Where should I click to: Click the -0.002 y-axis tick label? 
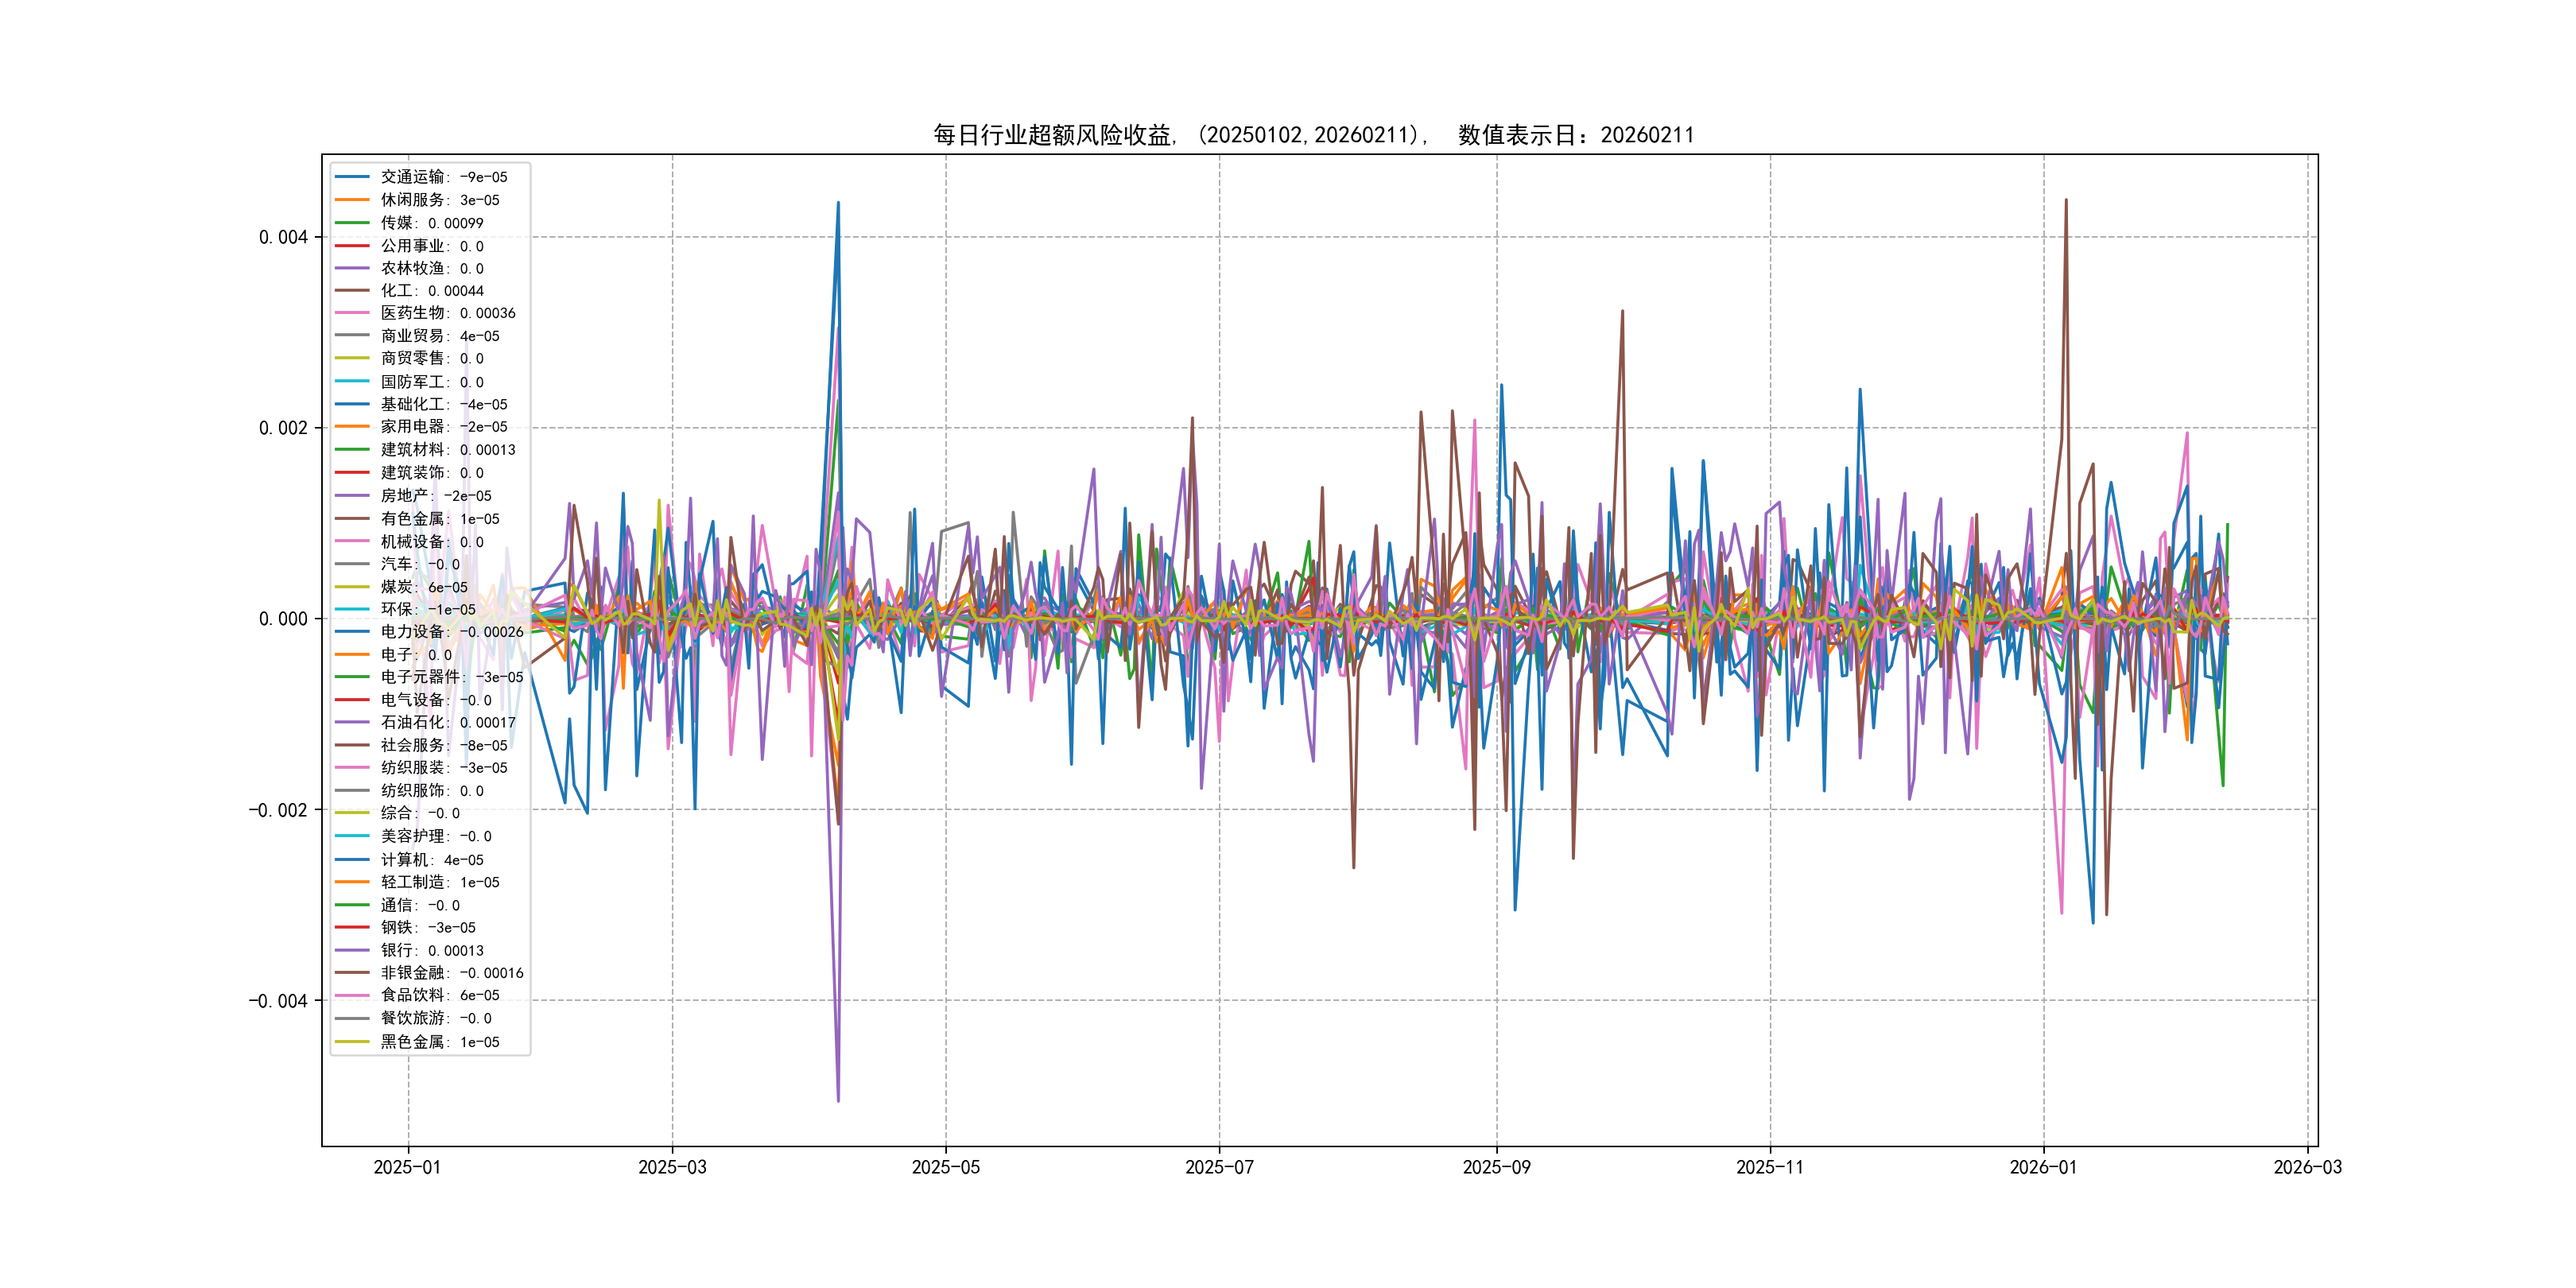[x=278, y=810]
